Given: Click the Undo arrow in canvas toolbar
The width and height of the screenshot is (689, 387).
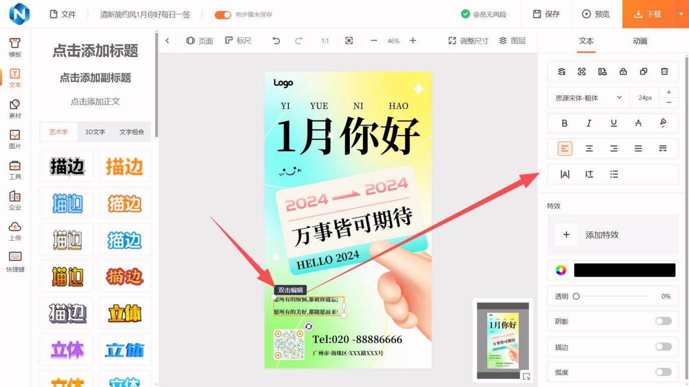Looking at the screenshot, I should (x=275, y=41).
